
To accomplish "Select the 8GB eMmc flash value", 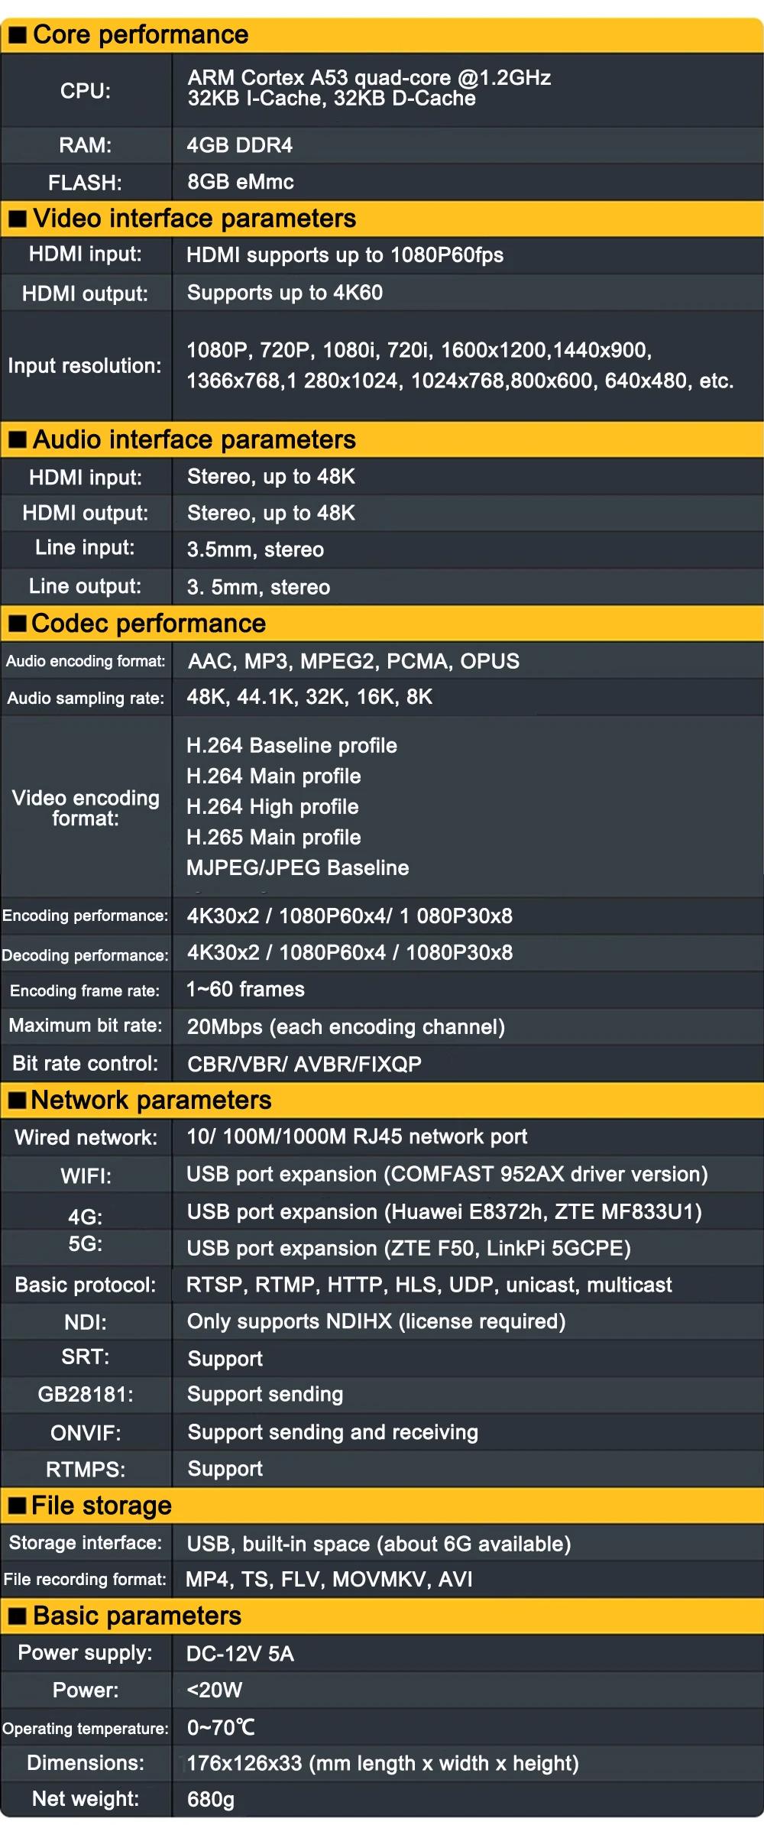I will pos(241,182).
